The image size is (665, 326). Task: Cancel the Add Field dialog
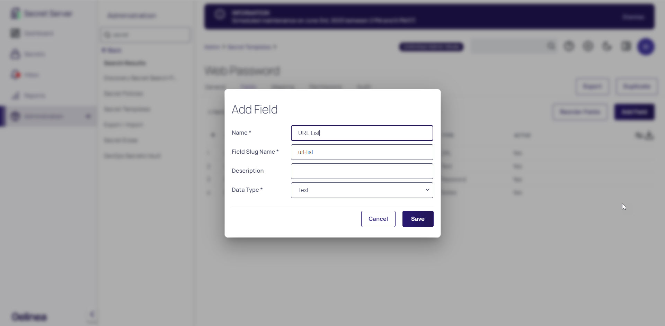(x=378, y=219)
